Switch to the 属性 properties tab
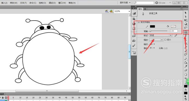This screenshot has height=101, width=189. 140,9
